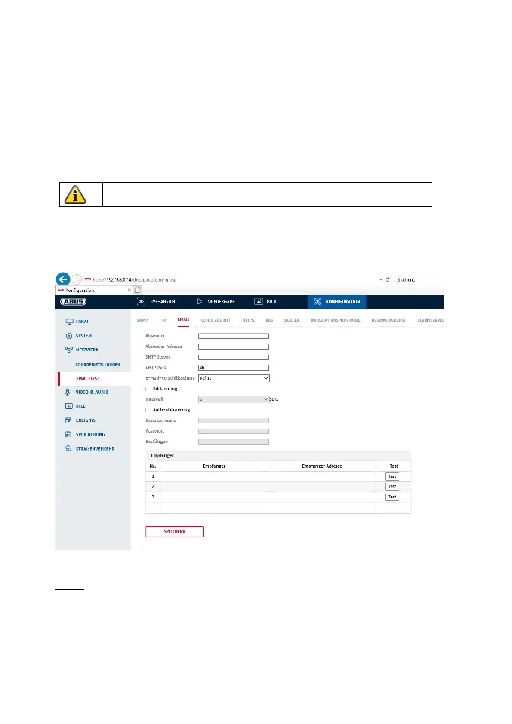The height and width of the screenshot is (724, 512).
Task: Click the Straßenverkehr car icon
Action: (x=68, y=448)
